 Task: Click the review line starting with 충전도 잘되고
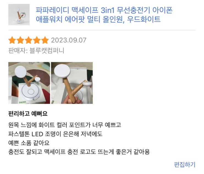[x=79, y=152]
